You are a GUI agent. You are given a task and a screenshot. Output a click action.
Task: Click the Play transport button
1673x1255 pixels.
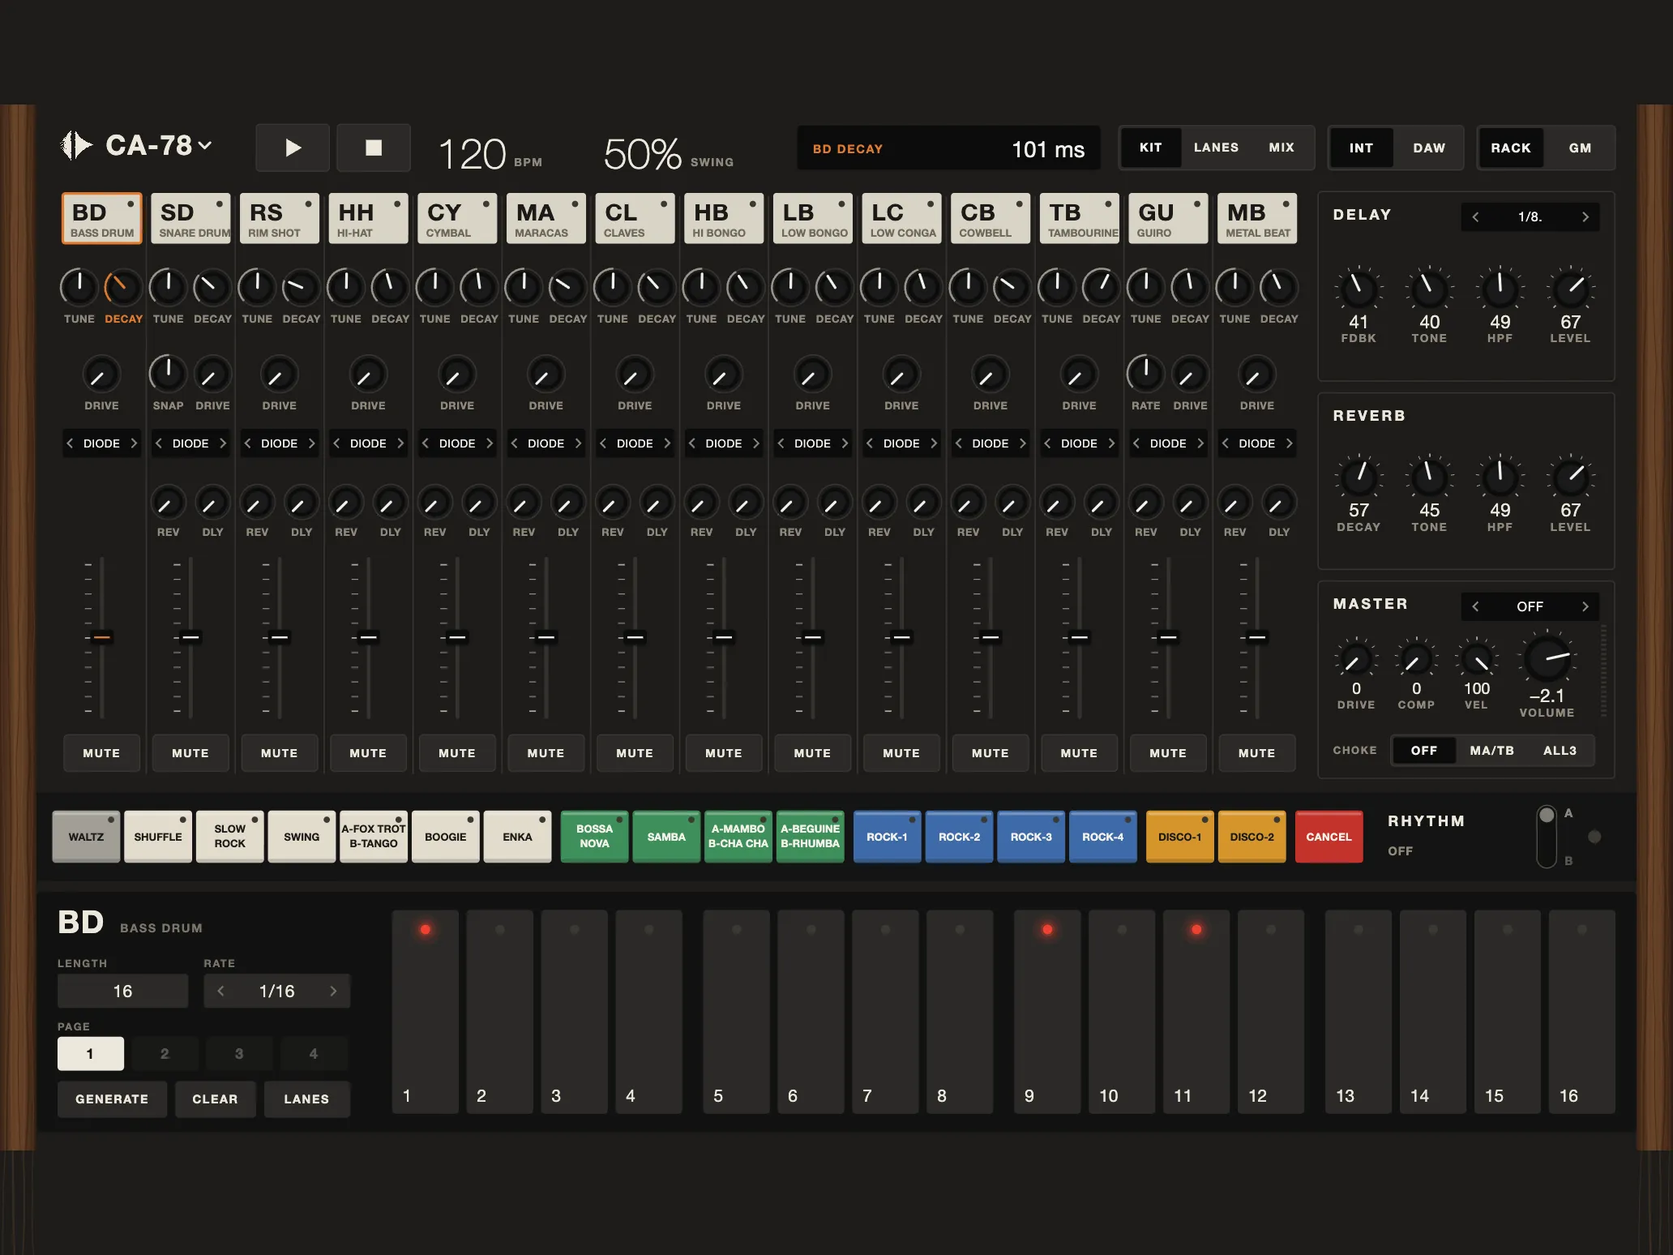pyautogui.click(x=293, y=148)
